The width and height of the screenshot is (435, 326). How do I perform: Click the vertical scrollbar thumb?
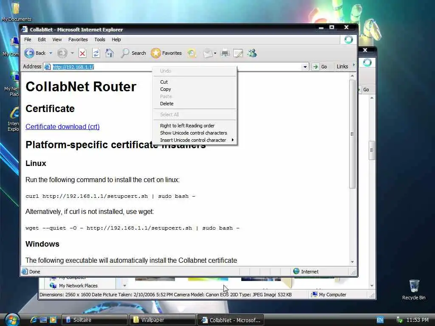[352, 134]
